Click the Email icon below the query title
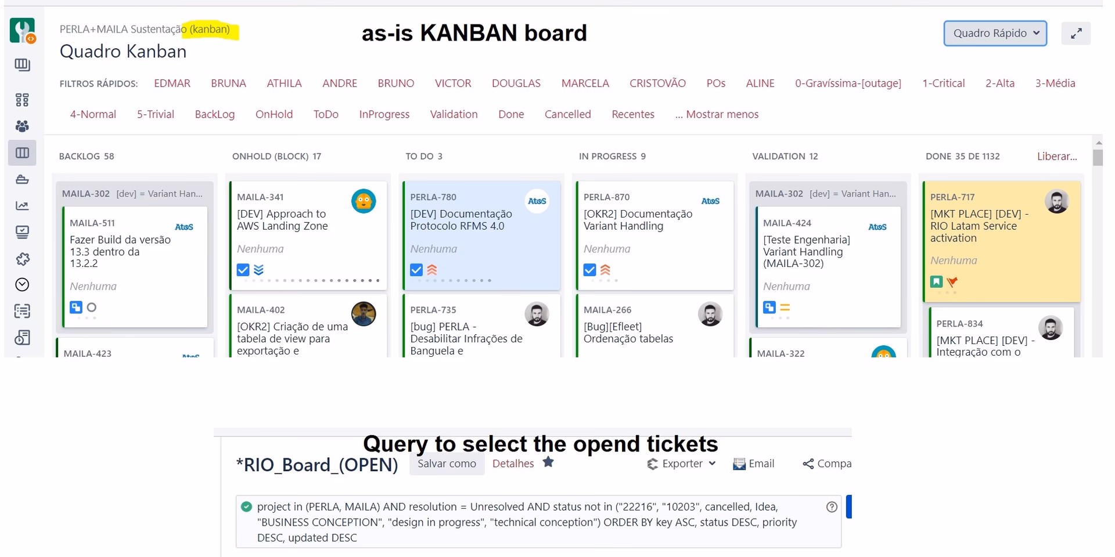1115x557 pixels. click(739, 464)
